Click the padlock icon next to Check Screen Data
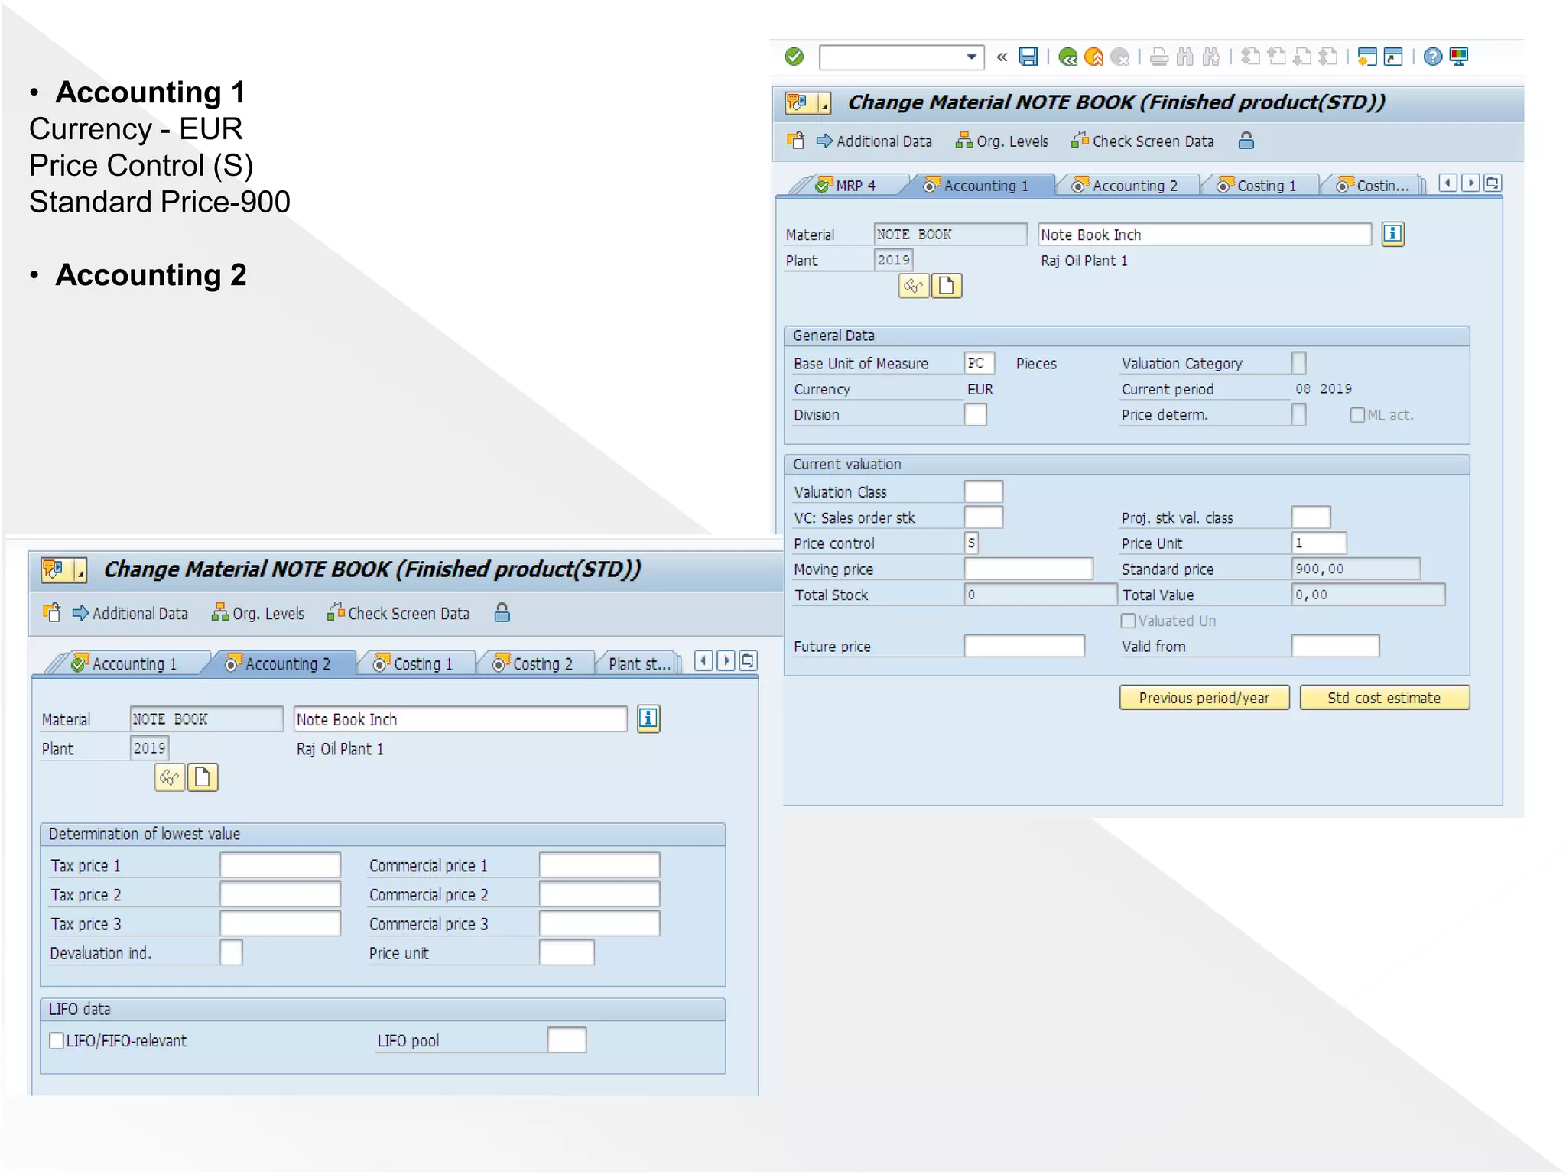This screenshot has width=1566, height=1174. (x=1246, y=141)
